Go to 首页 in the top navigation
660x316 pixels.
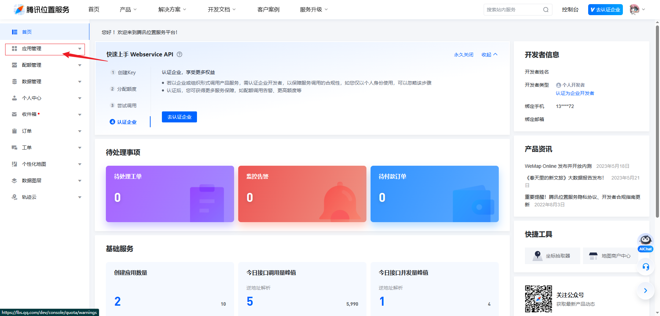point(94,10)
